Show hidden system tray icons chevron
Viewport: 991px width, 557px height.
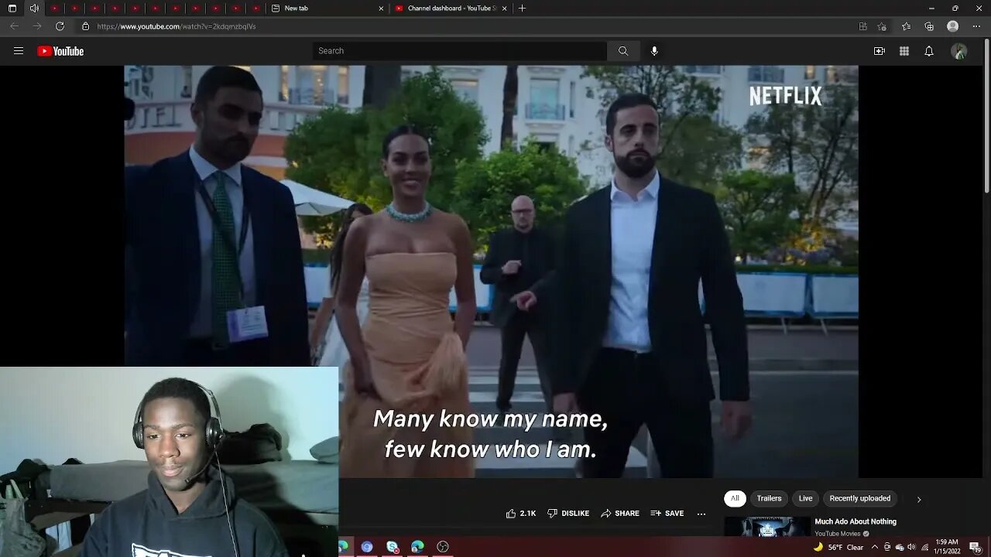tap(875, 547)
